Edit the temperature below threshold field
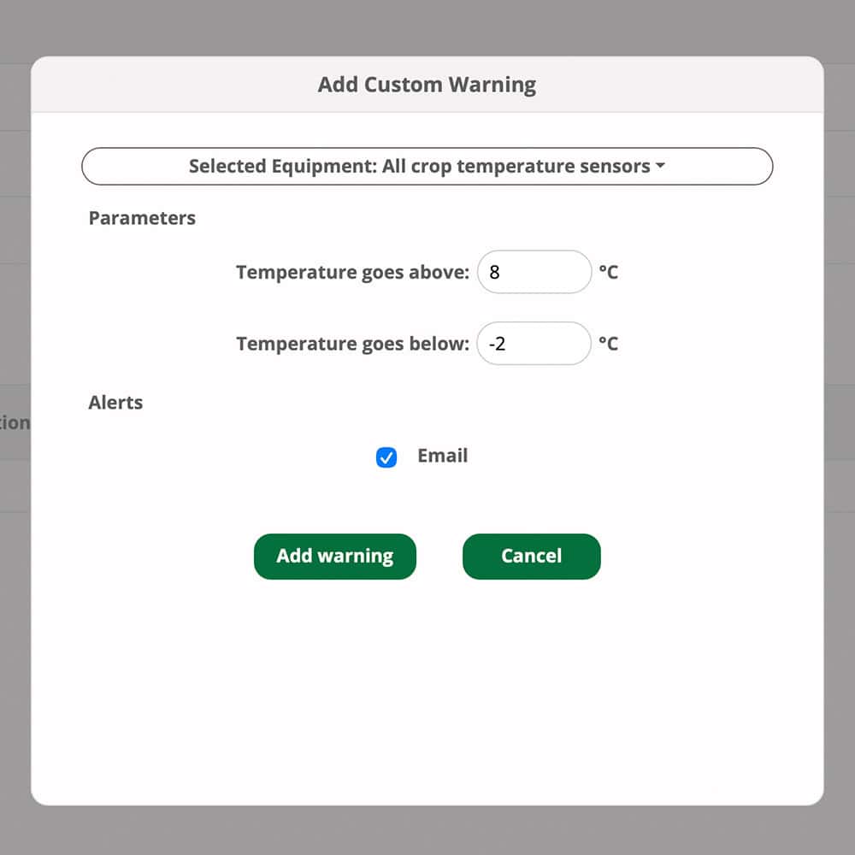855x855 pixels. coord(534,343)
